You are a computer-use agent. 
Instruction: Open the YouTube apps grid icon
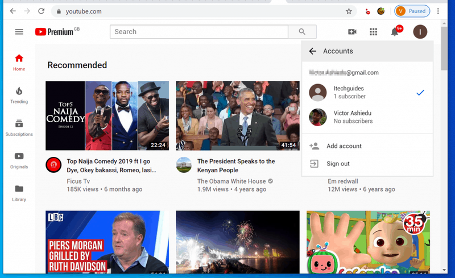click(x=374, y=32)
